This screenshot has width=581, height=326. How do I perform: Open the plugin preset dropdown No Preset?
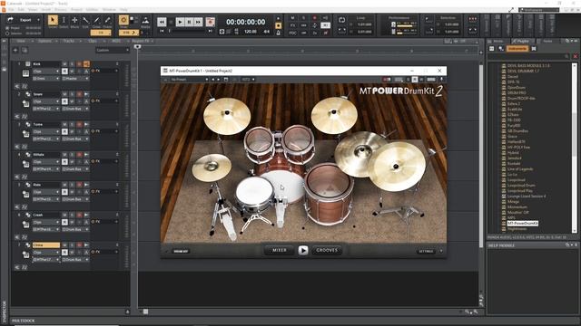point(190,80)
